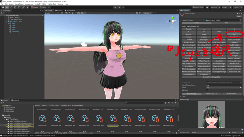The image size is (244, 137).
Task: Open the Inspector preset sliders icon
Action: coord(239,13)
